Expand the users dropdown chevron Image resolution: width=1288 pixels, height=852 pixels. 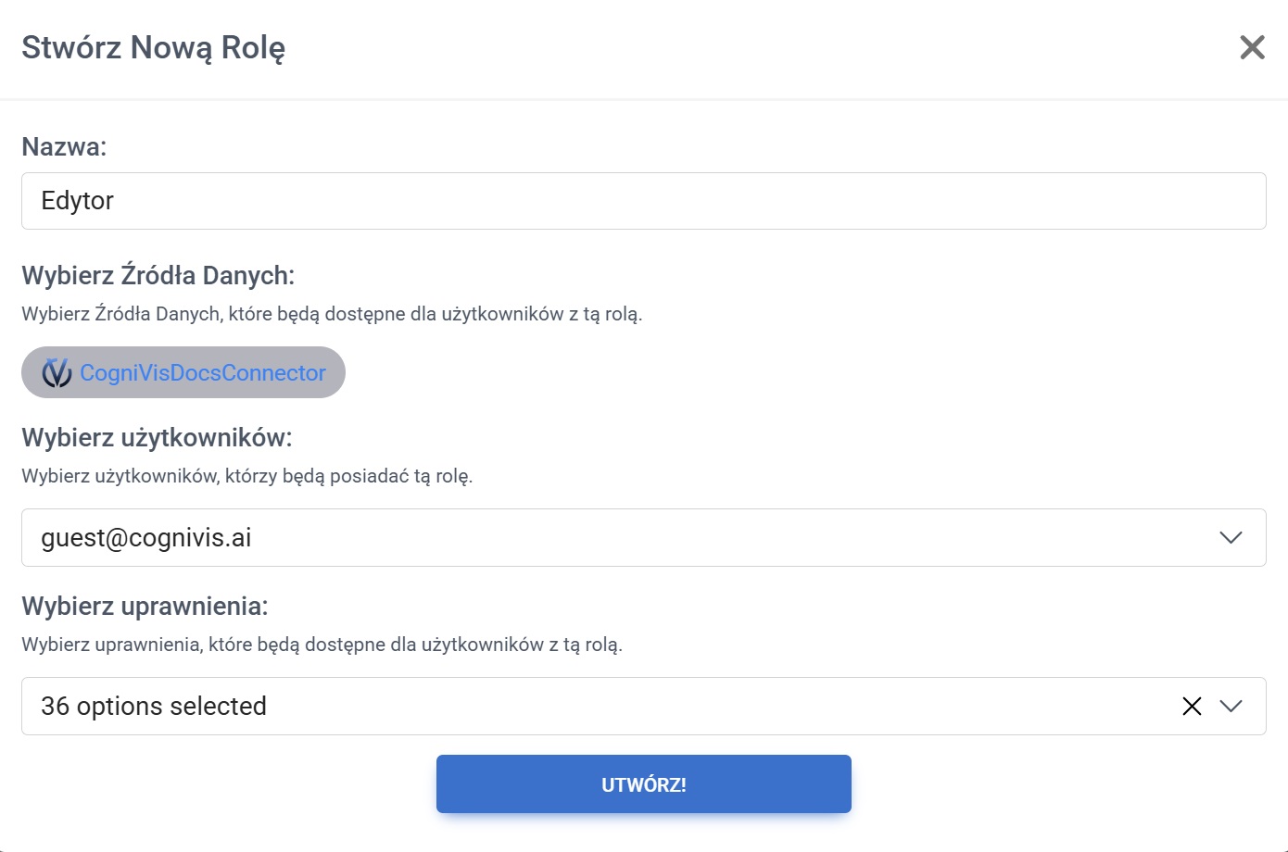coord(1231,538)
